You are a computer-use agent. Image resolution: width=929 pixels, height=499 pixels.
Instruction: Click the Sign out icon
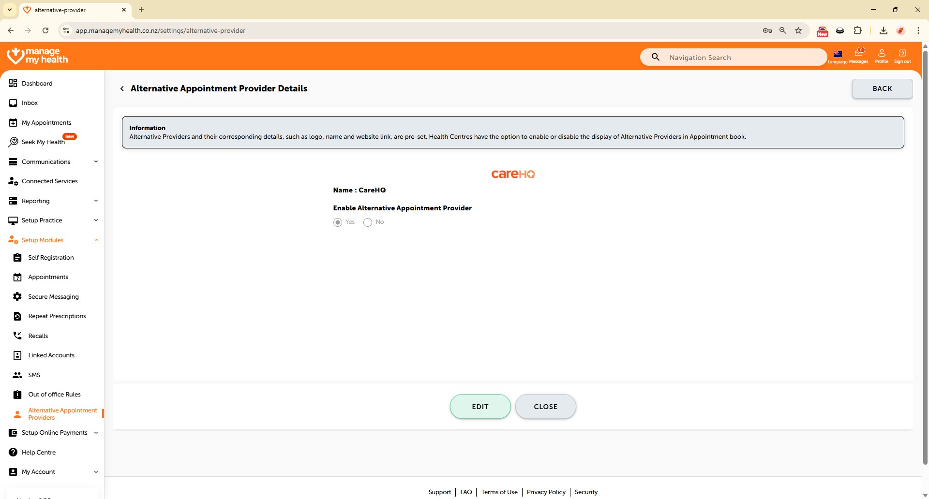[902, 54]
